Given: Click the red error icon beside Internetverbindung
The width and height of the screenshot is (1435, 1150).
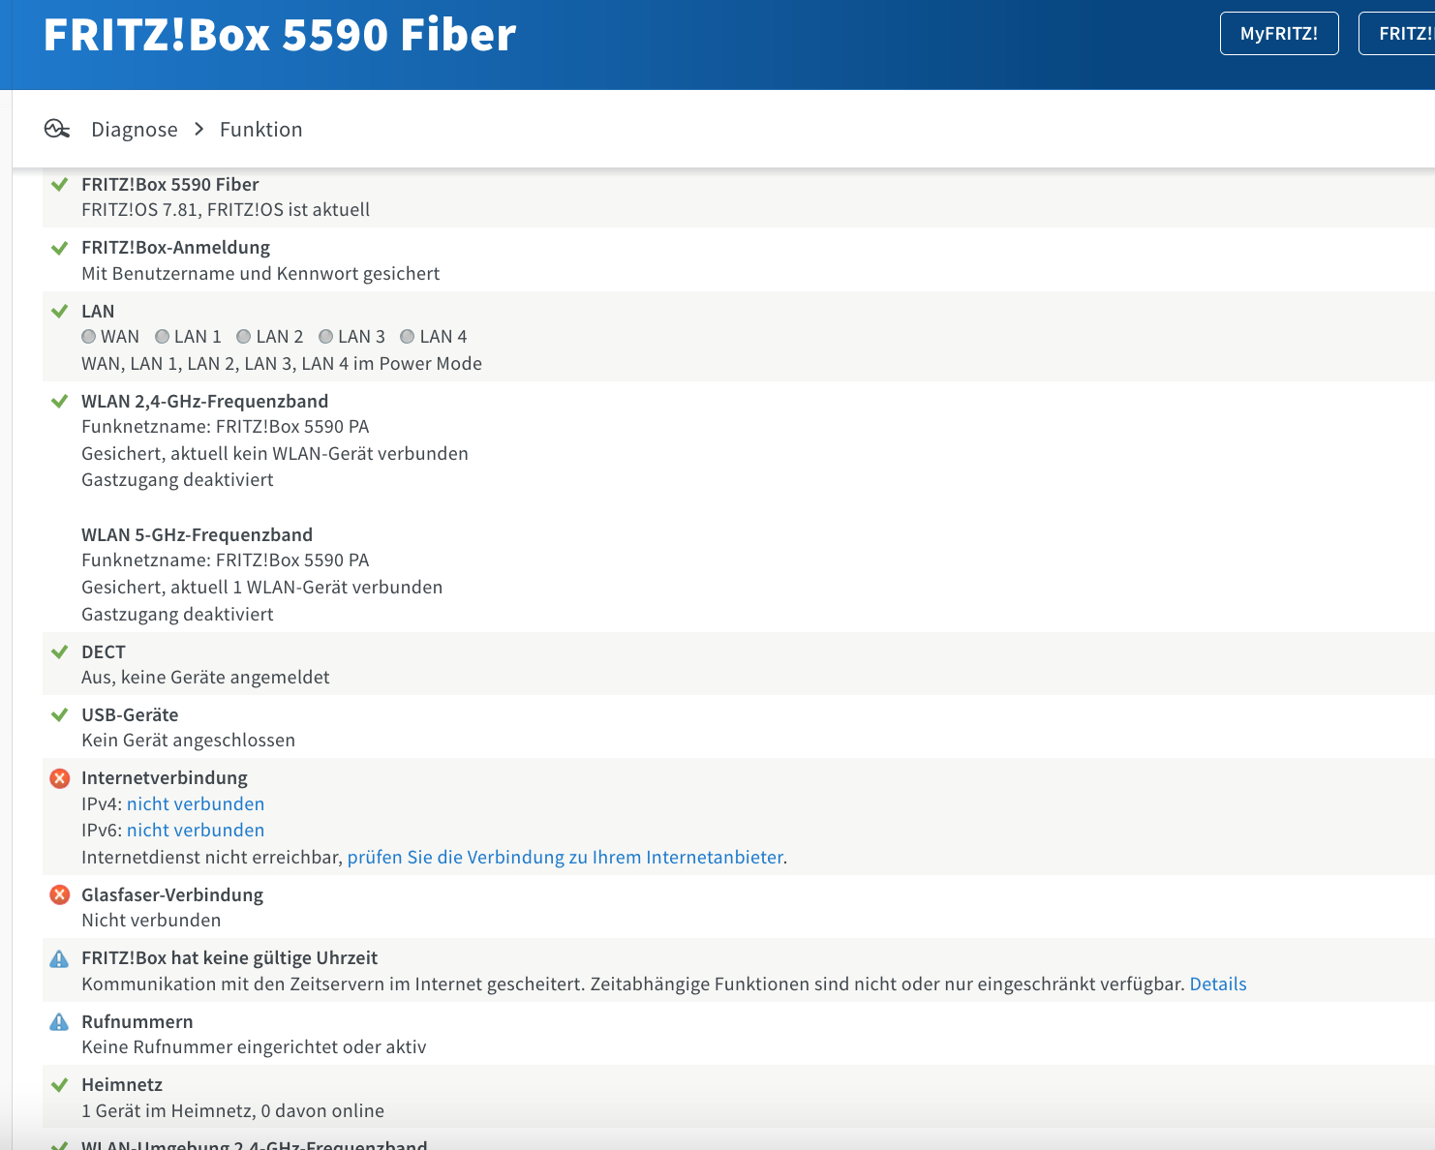Looking at the screenshot, I should tap(59, 778).
